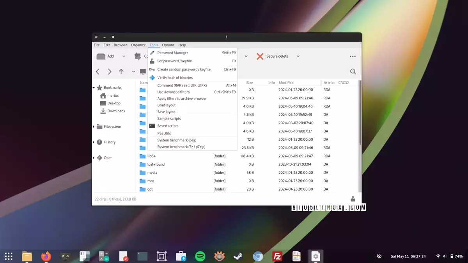Open the Options menu
Screen dimensions: 468x263
point(168,45)
